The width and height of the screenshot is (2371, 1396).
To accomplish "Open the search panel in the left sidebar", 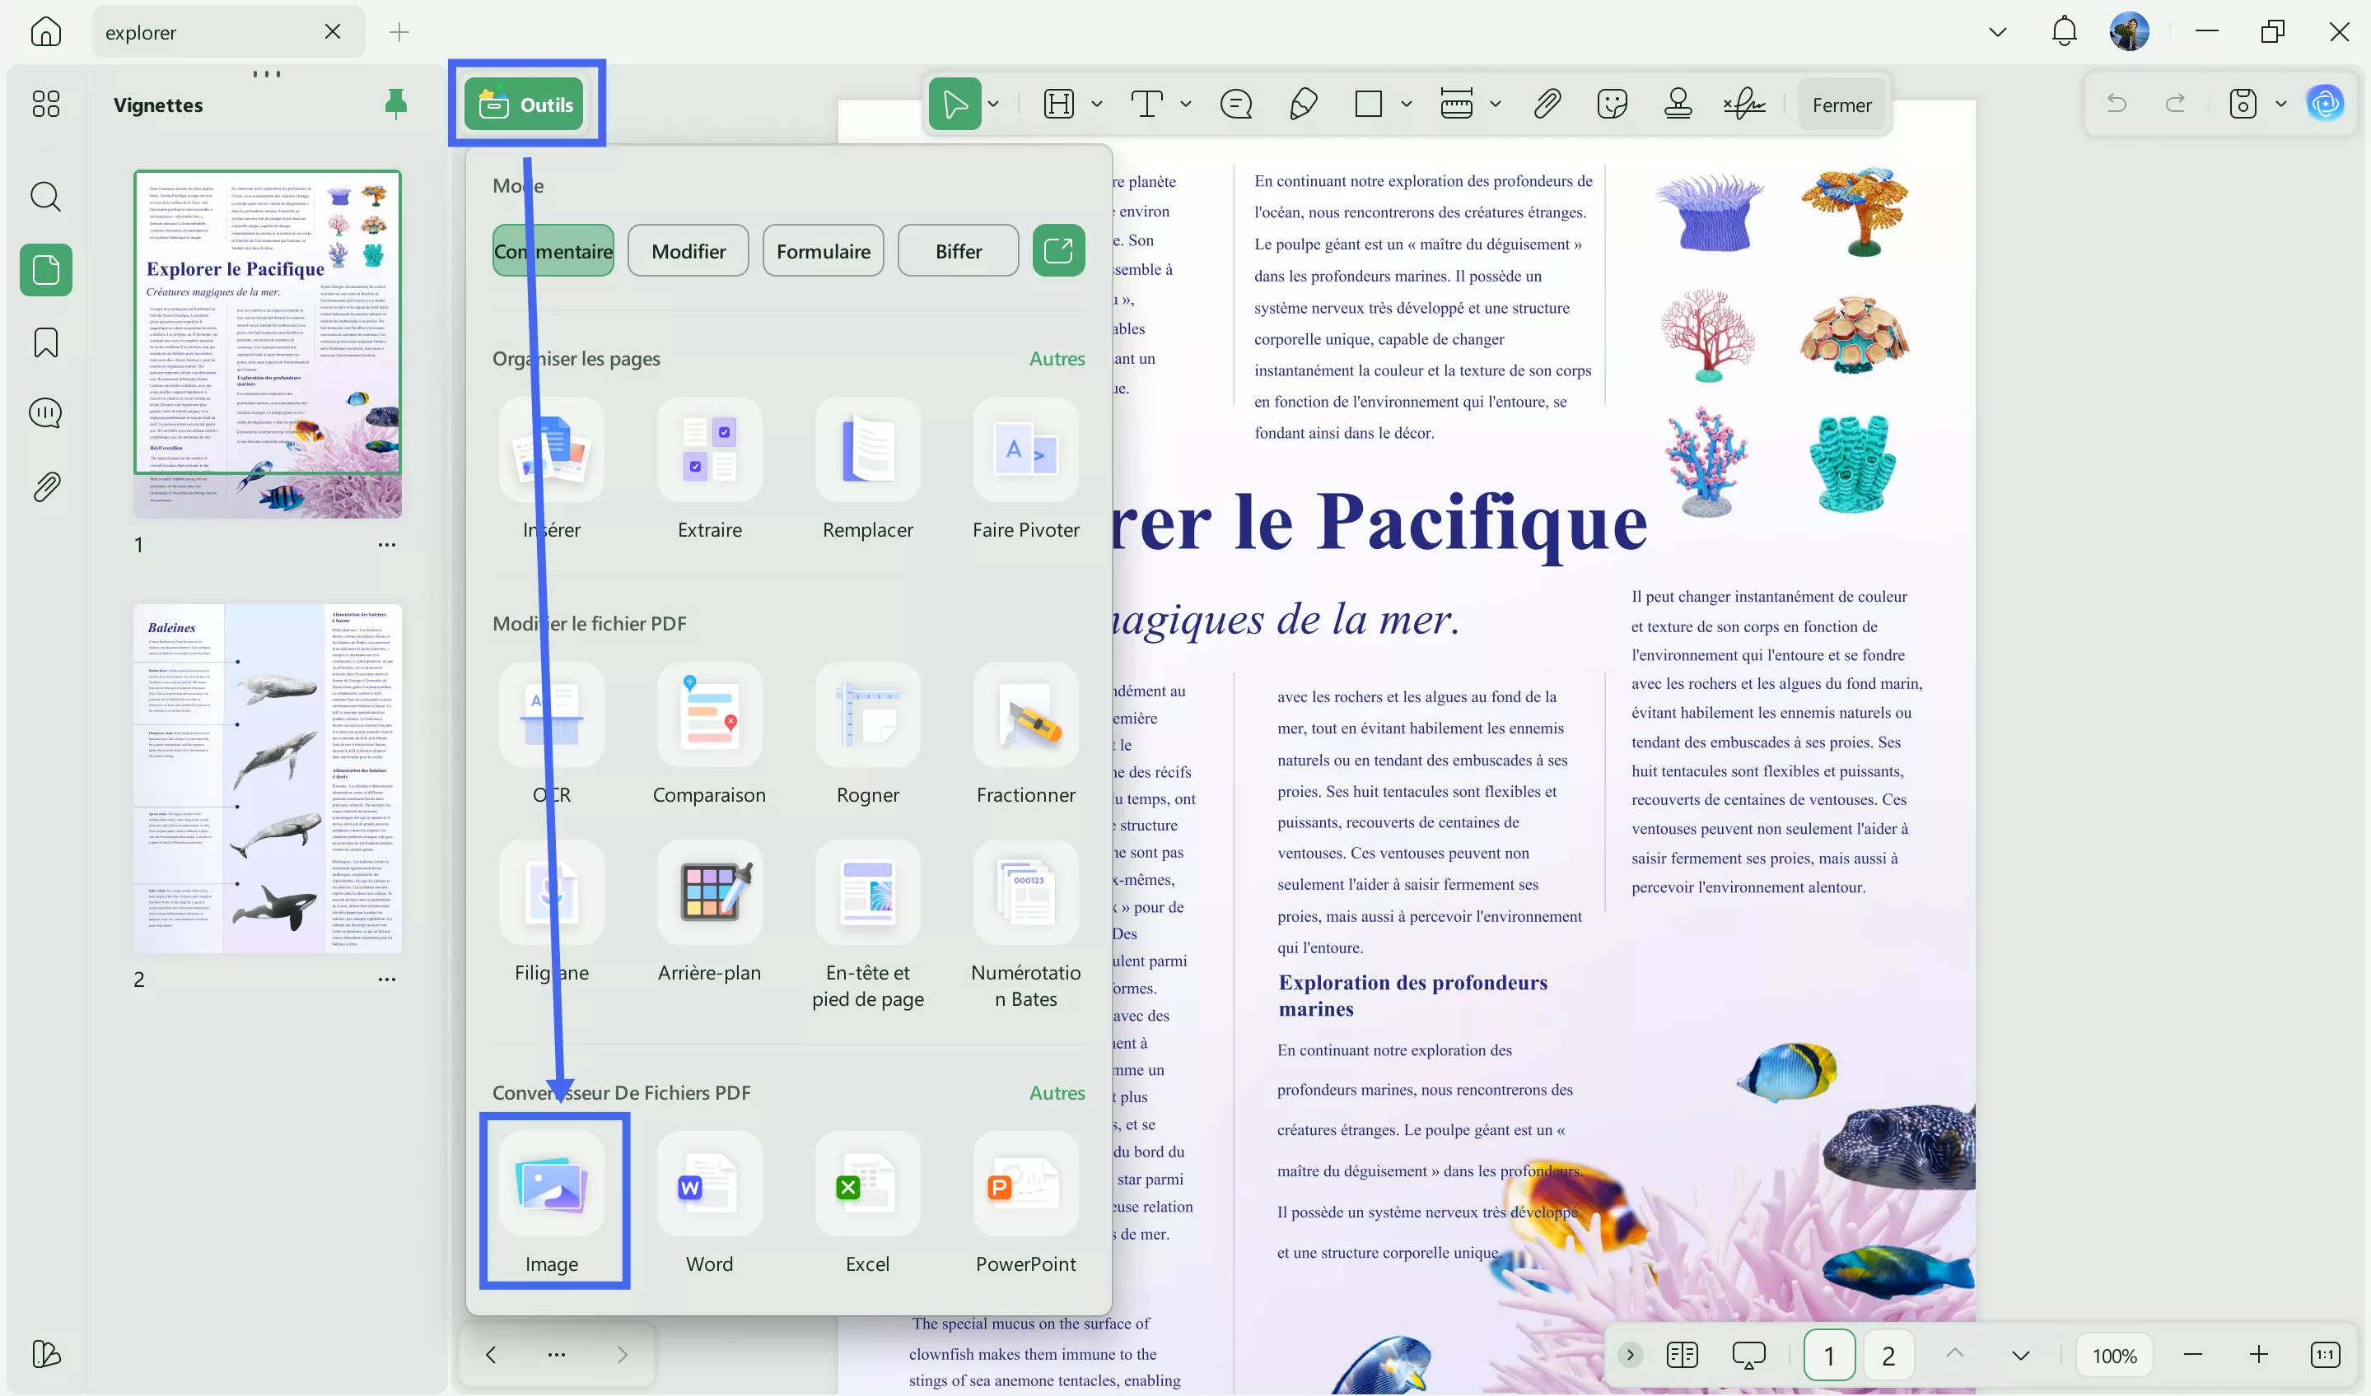I will [x=45, y=197].
